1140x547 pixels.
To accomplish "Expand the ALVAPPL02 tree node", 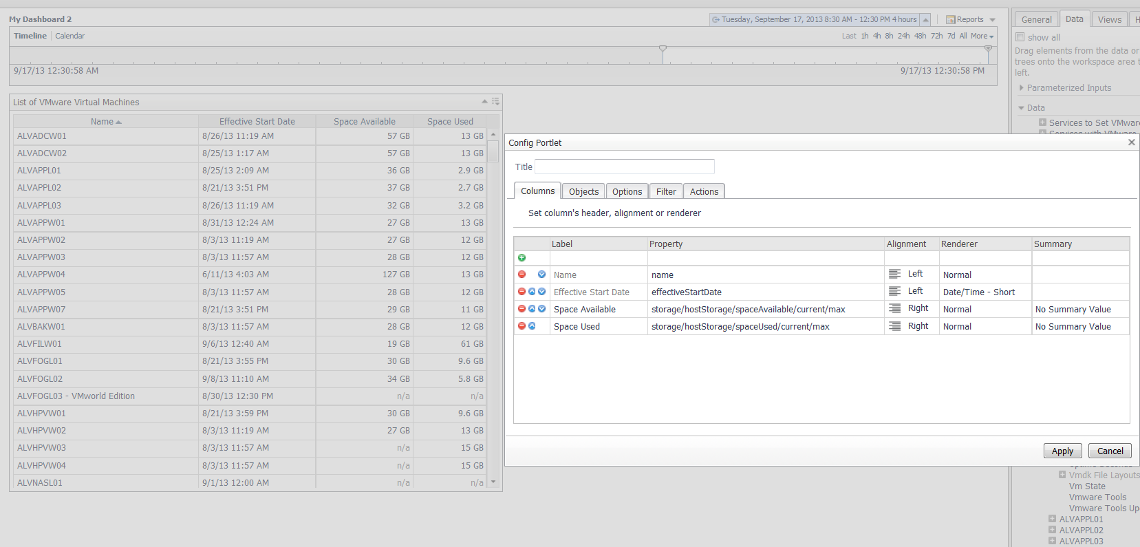I will [x=1052, y=530].
